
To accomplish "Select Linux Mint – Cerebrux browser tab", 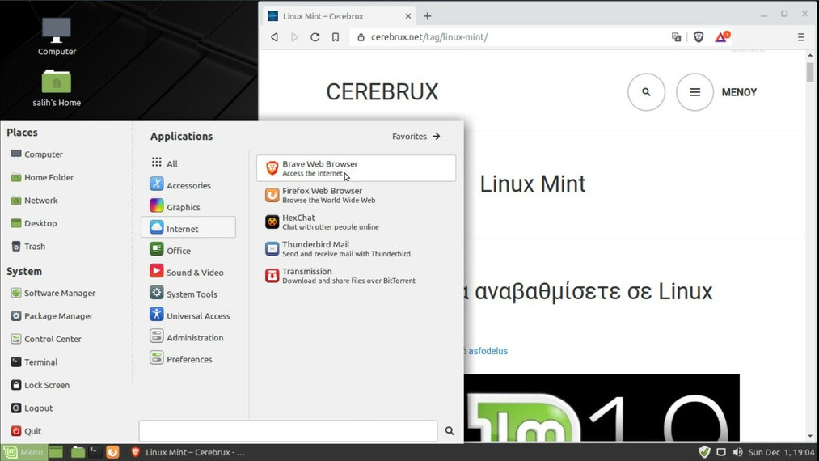I will click(340, 16).
